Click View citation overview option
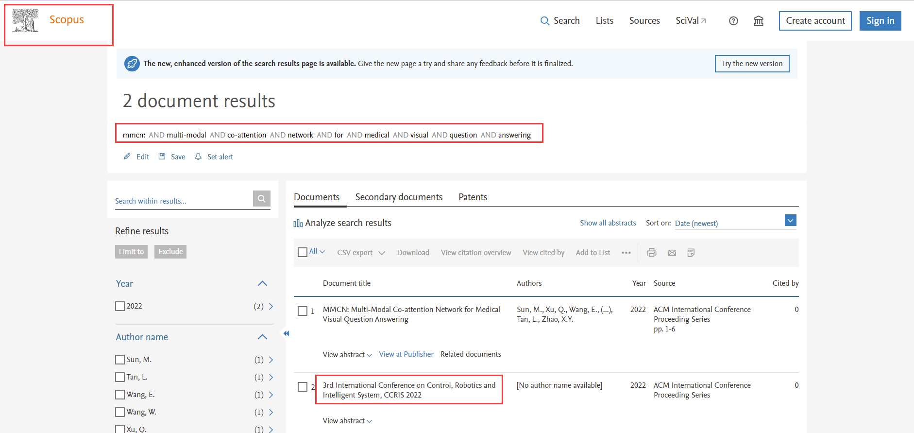Screen dimensions: 914x433 point(476,253)
